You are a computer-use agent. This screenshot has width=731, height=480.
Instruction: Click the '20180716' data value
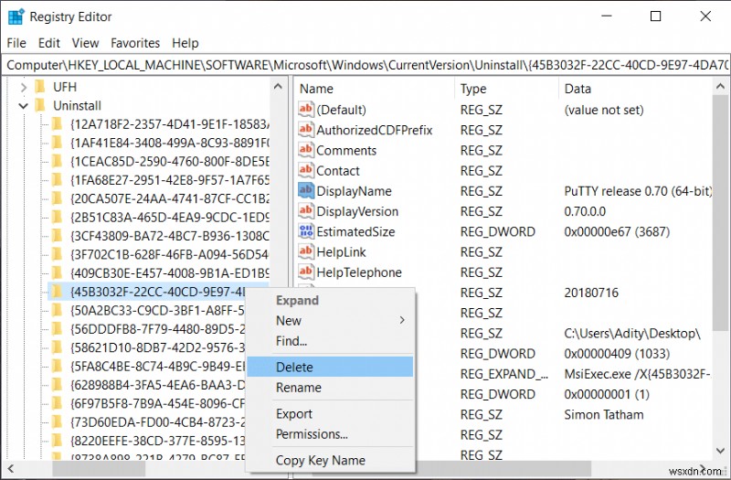591,293
